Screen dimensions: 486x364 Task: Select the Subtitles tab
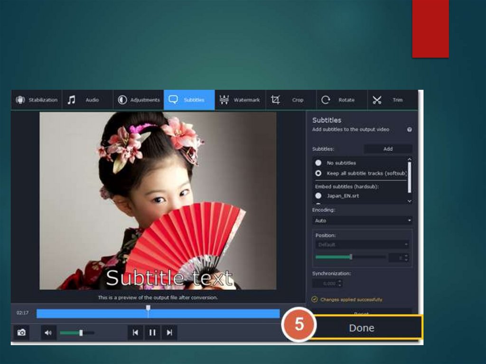pos(189,100)
